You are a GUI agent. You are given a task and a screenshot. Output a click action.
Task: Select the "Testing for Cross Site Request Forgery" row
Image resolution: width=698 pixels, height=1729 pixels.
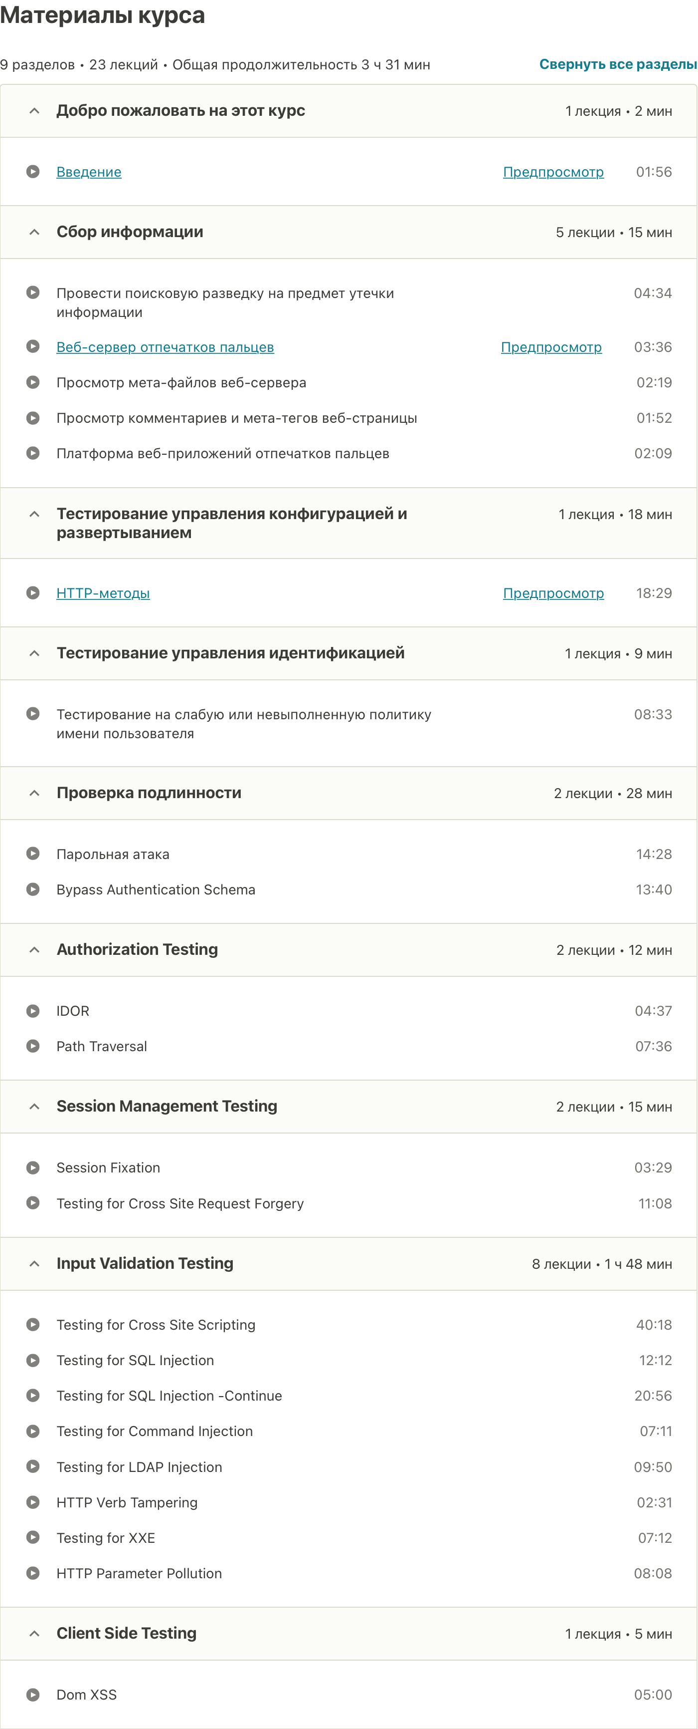tap(179, 1203)
